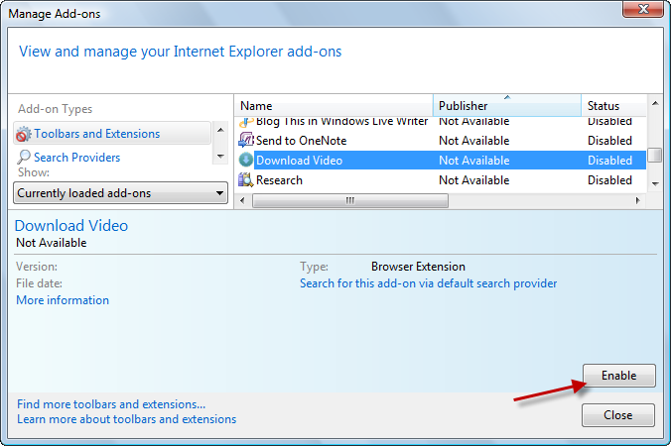Viewport: 671px width, 446px height.
Task: Search for this add-on via default search provider
Action: (429, 283)
